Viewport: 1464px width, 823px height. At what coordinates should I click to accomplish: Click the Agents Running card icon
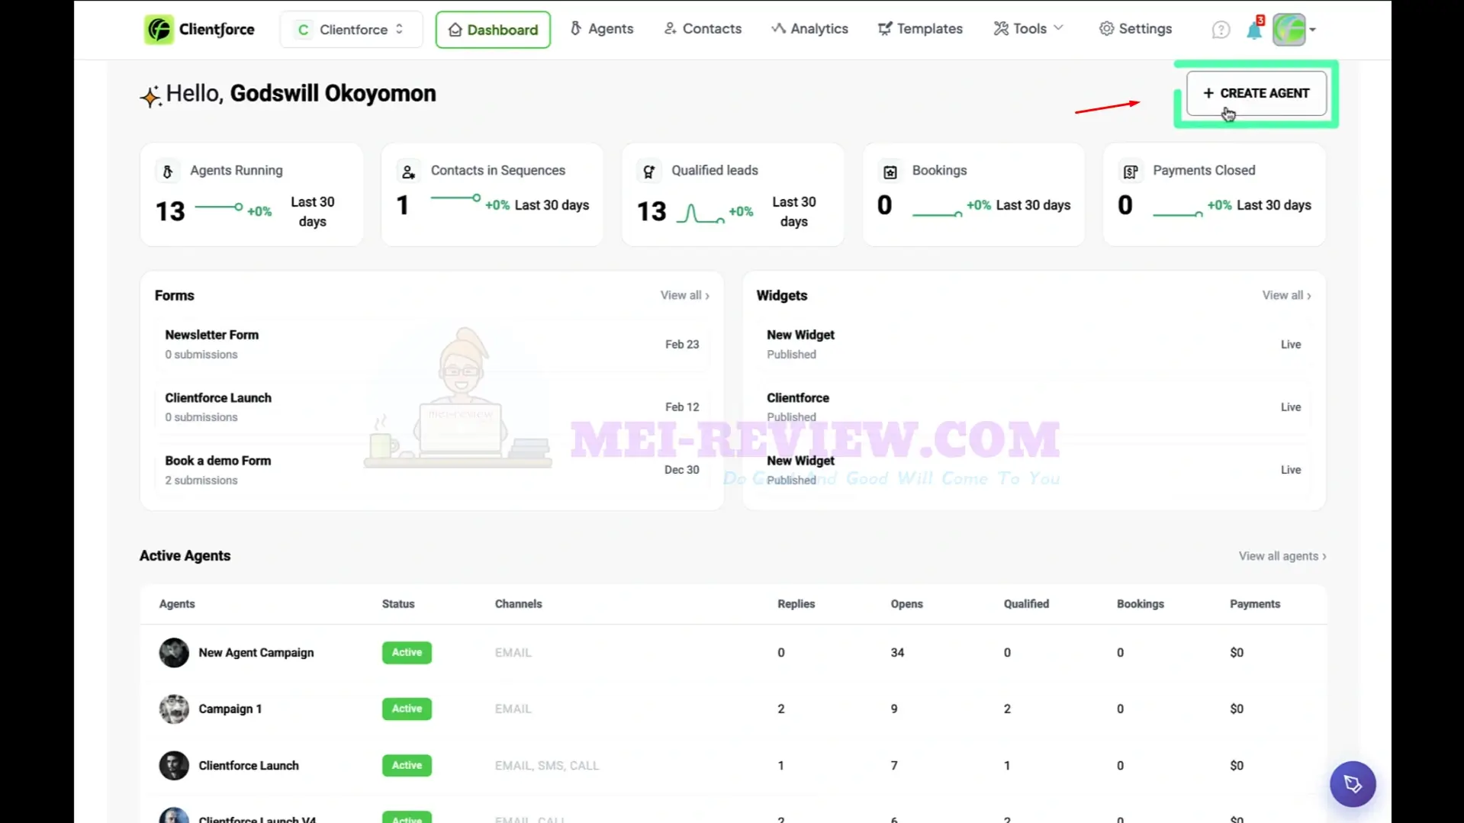pyautogui.click(x=168, y=171)
